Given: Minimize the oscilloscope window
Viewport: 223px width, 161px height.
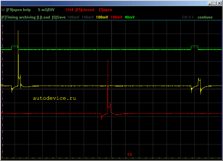Looking at the screenshot, I should tap(210, 3).
